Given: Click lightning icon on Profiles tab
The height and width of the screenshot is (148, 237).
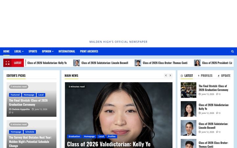Looking at the screenshot, I should 198,76.
